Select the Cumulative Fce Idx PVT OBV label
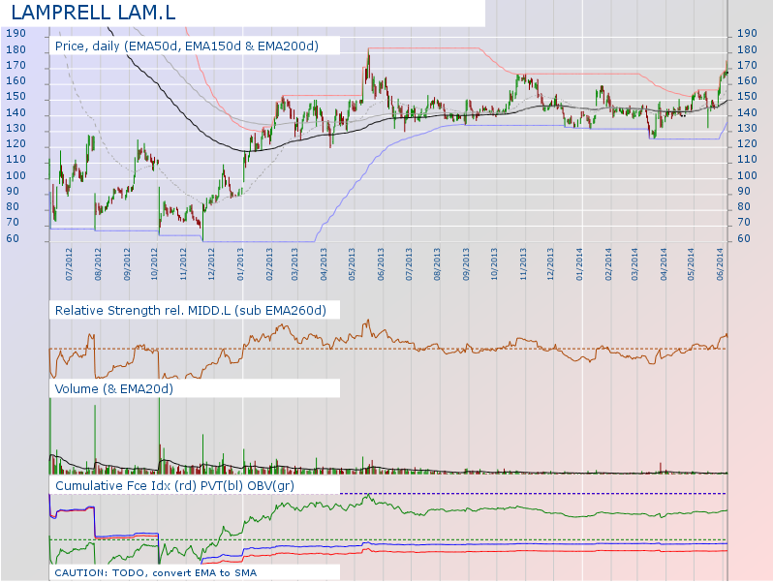Viewport: 773px width, 583px height. point(174,485)
